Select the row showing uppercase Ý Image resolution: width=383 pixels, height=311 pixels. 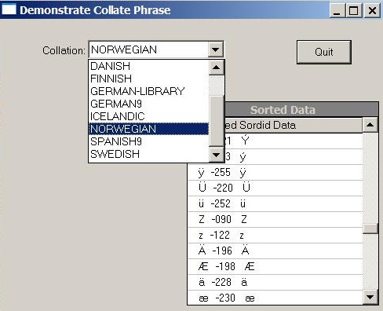point(294,141)
